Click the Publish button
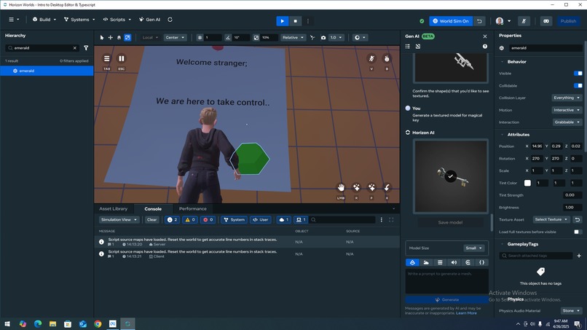Image resolution: width=587 pixels, height=330 pixels. coord(568,21)
